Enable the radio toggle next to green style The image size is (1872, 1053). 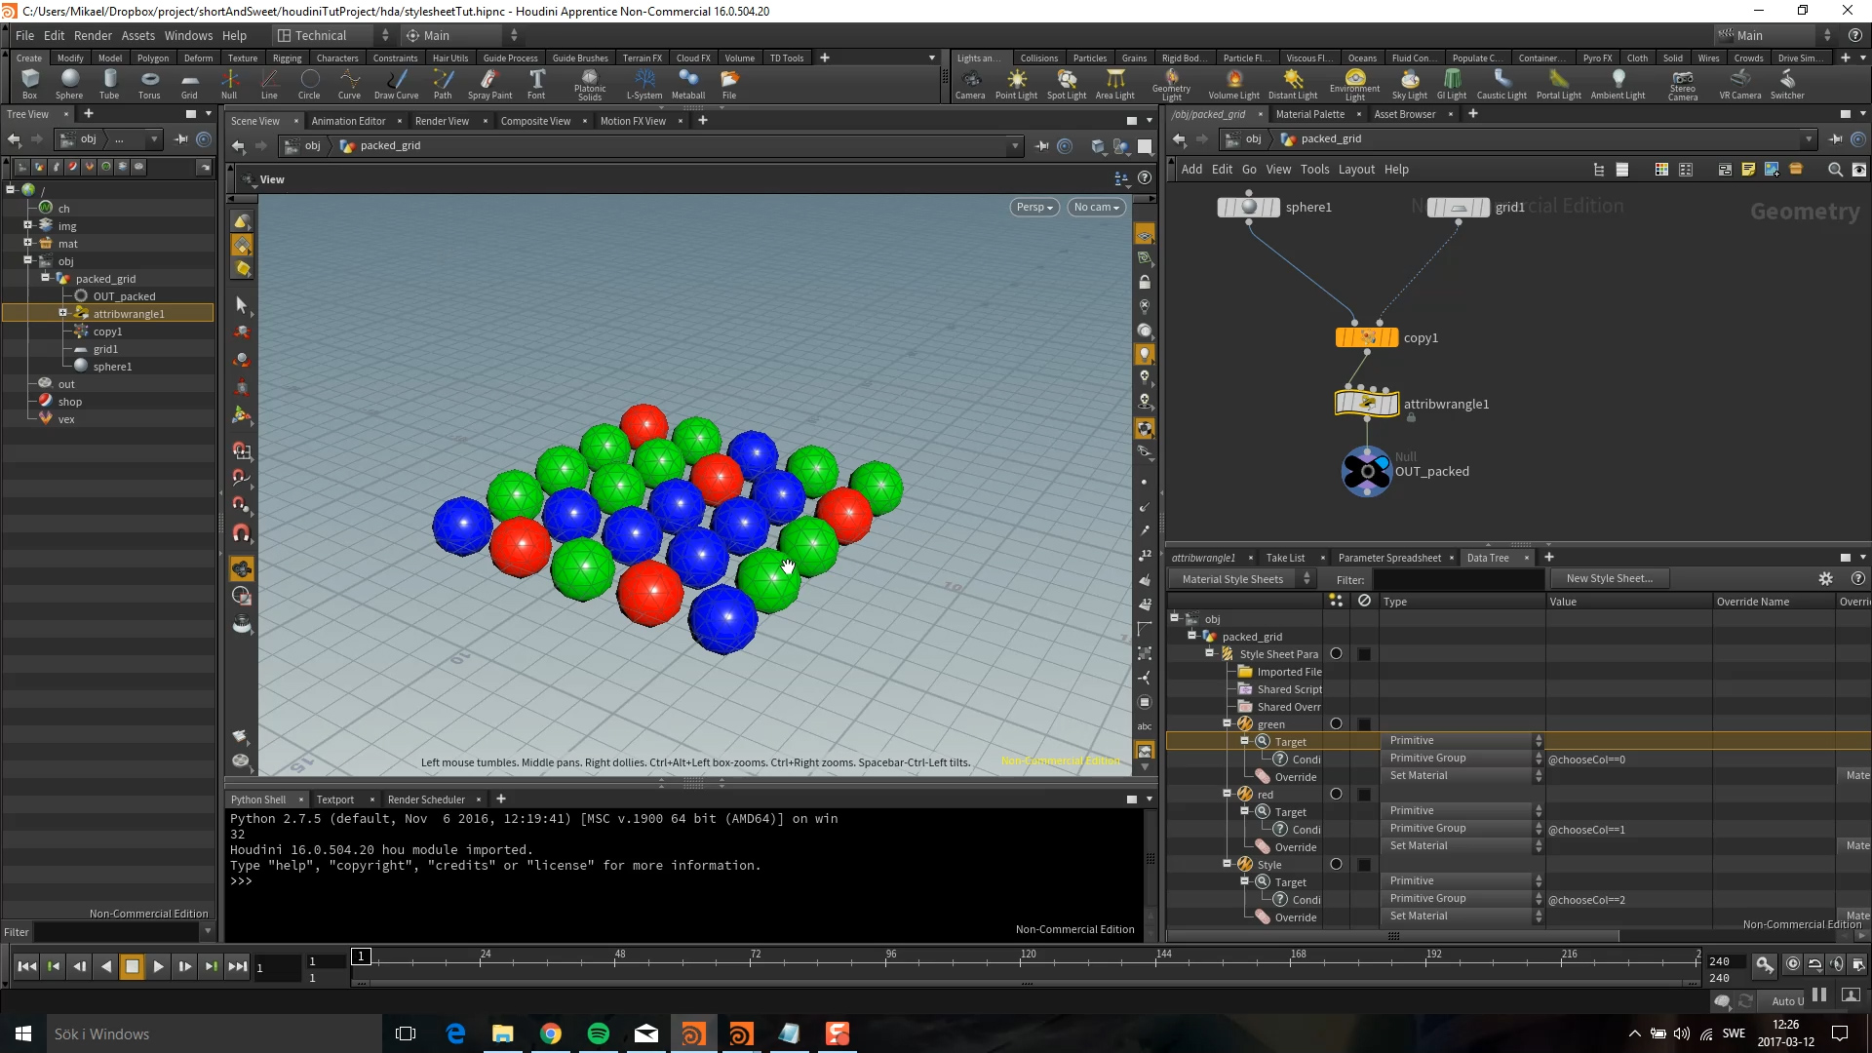click(x=1337, y=723)
